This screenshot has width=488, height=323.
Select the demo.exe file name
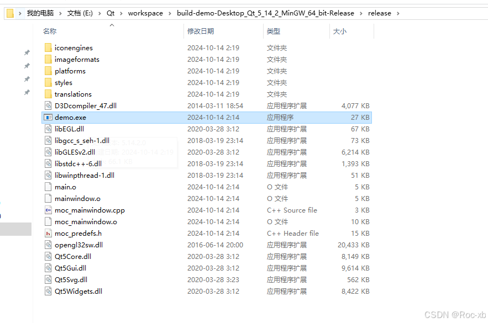tap(70, 118)
